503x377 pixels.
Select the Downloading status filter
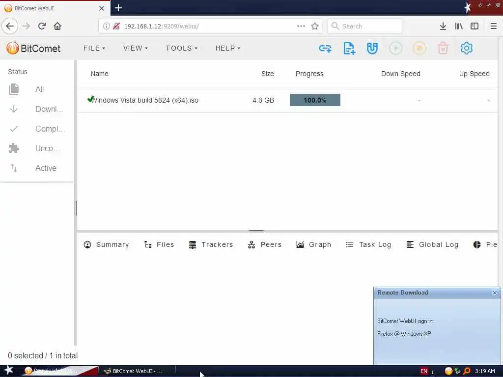click(x=37, y=109)
